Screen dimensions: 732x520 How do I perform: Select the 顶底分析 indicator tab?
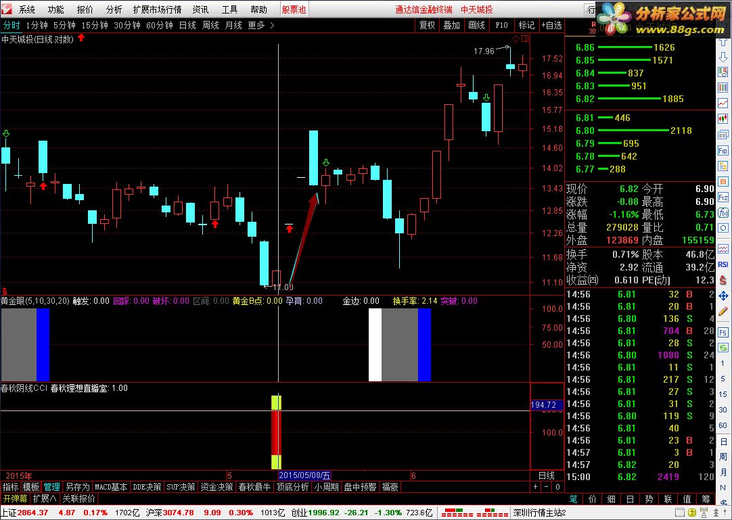pos(292,487)
